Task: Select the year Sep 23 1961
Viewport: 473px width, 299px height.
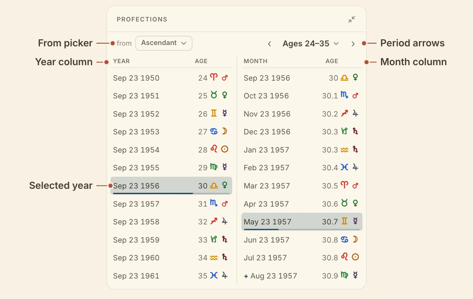Action: click(x=171, y=276)
